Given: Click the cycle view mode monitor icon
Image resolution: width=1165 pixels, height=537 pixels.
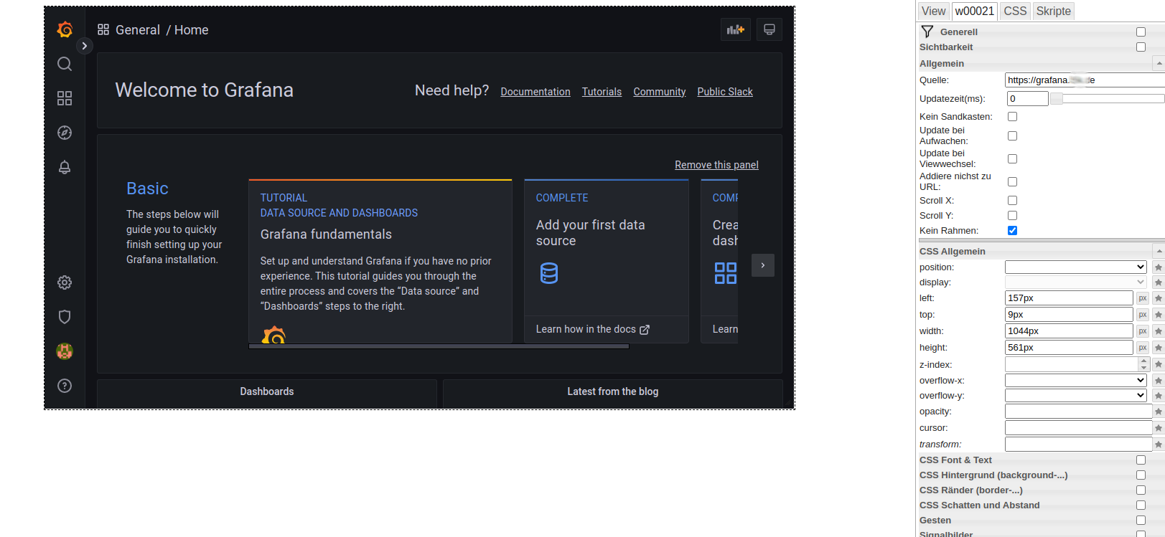Looking at the screenshot, I should (769, 29).
